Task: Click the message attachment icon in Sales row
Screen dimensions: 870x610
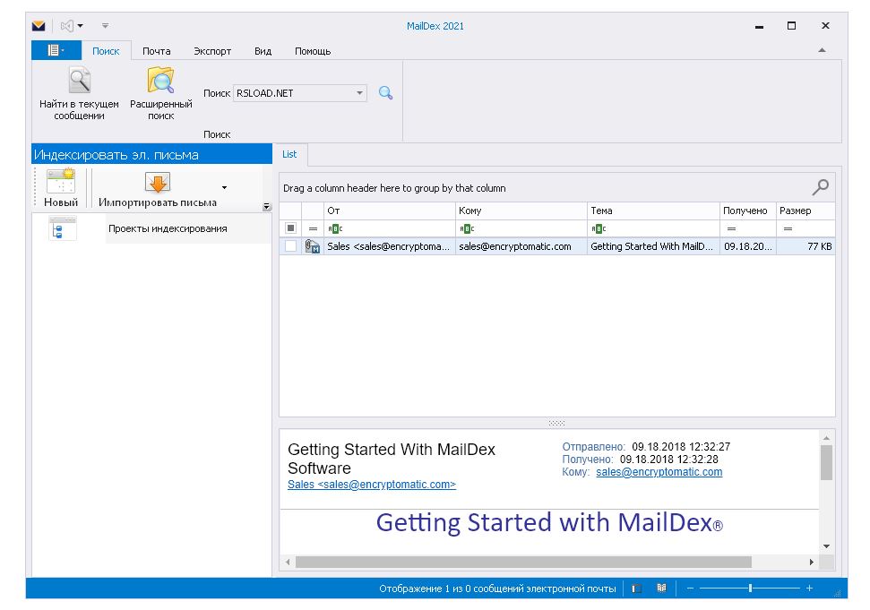Action: pyautogui.click(x=313, y=246)
